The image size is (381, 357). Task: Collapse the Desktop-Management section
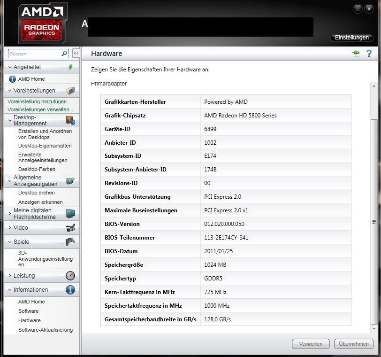pos(10,120)
